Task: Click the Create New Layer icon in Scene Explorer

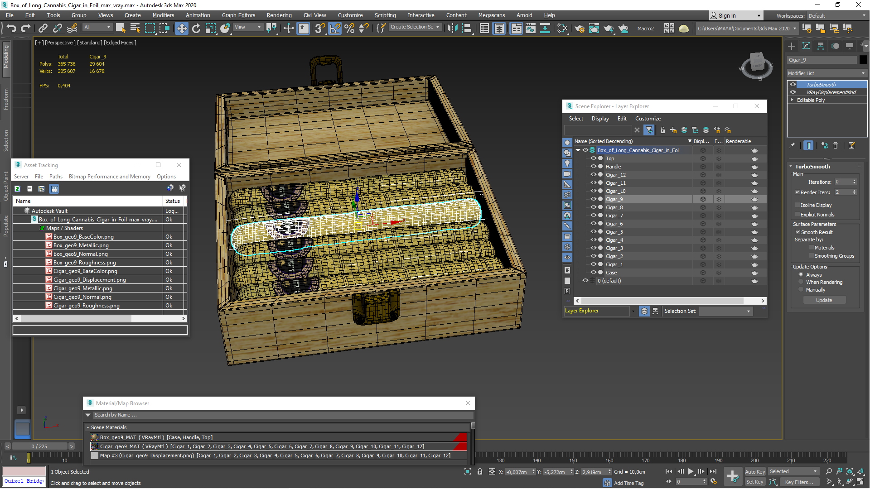Action: [673, 130]
